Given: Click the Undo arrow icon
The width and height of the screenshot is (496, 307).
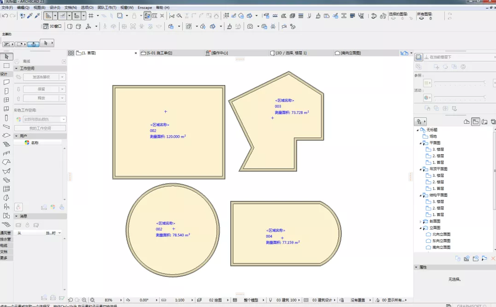Looking at the screenshot, I should coord(5,16).
